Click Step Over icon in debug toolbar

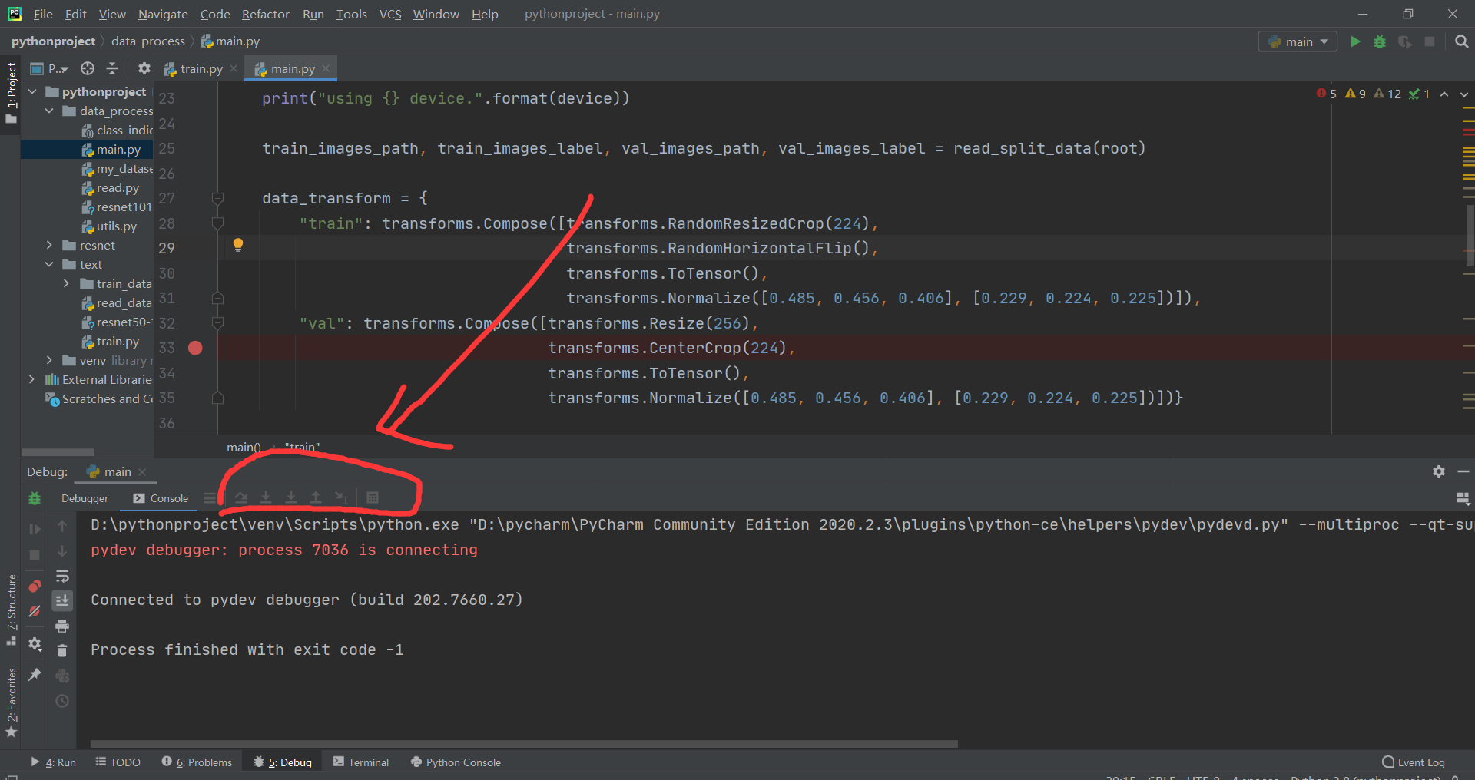tap(241, 498)
